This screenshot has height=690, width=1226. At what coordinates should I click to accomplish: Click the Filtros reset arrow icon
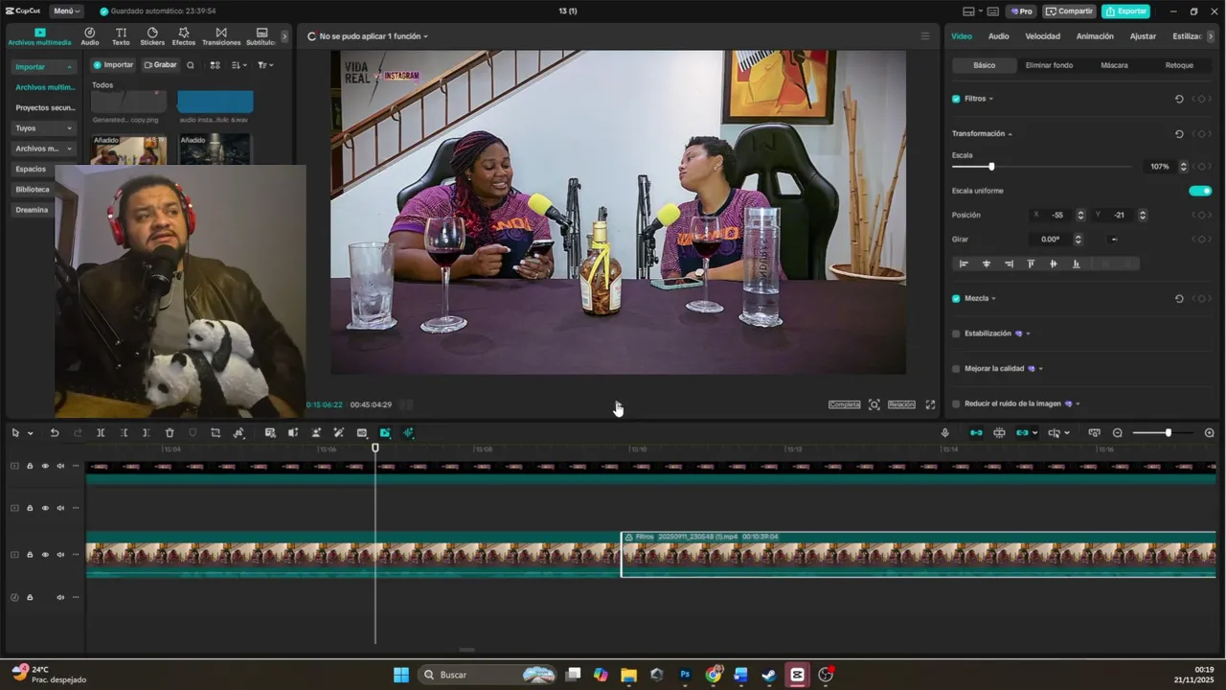pyautogui.click(x=1179, y=99)
